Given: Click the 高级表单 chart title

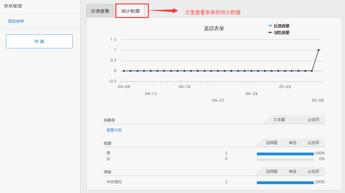Looking at the screenshot, I should click(x=214, y=29).
